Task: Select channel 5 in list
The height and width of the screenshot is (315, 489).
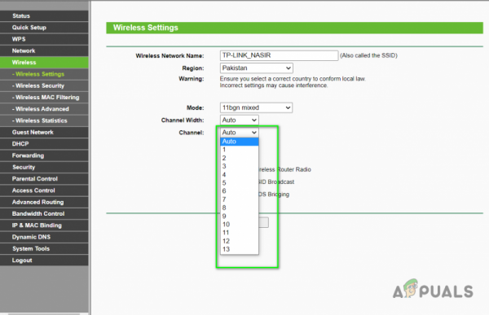Action: (239, 183)
